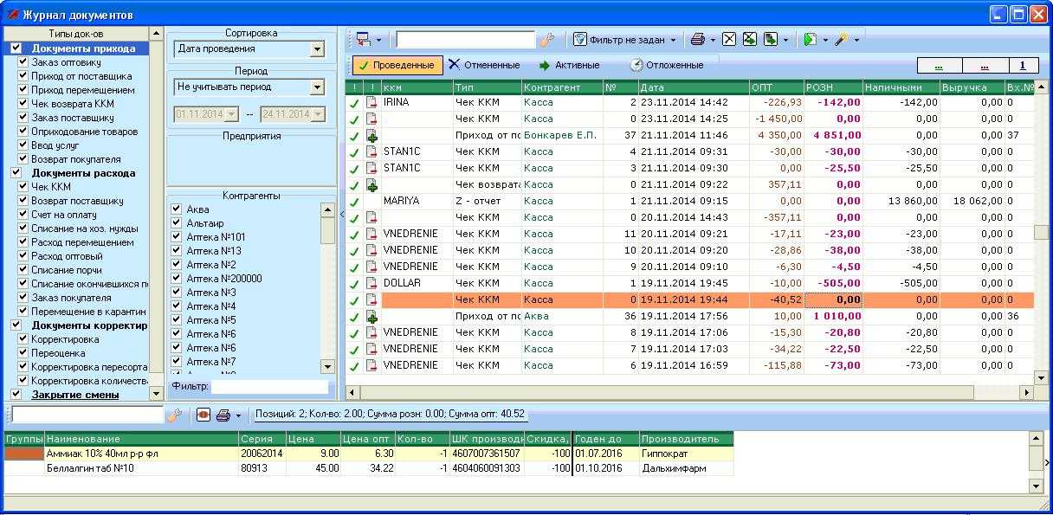This screenshot has width=1053, height=515.
Task: Open the 01.11.2014 start date picker
Action: (x=231, y=114)
